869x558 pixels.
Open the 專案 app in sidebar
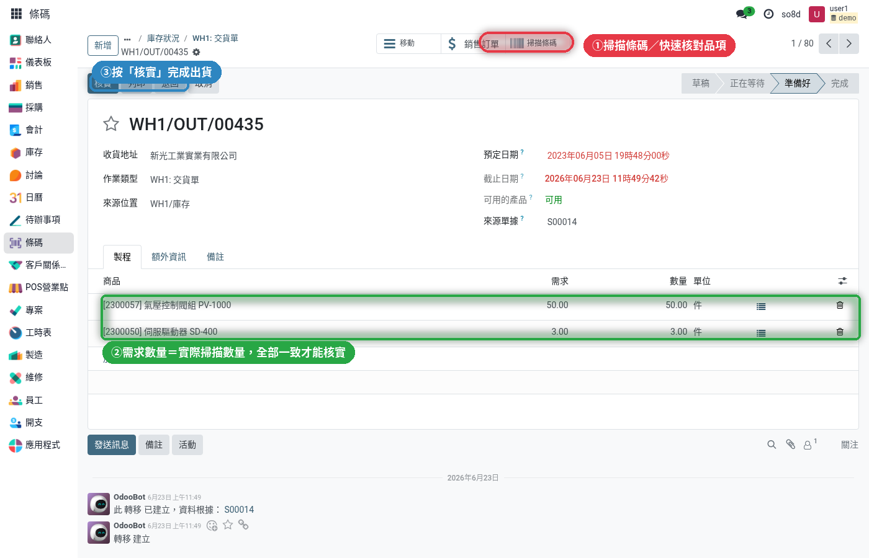coord(38,310)
